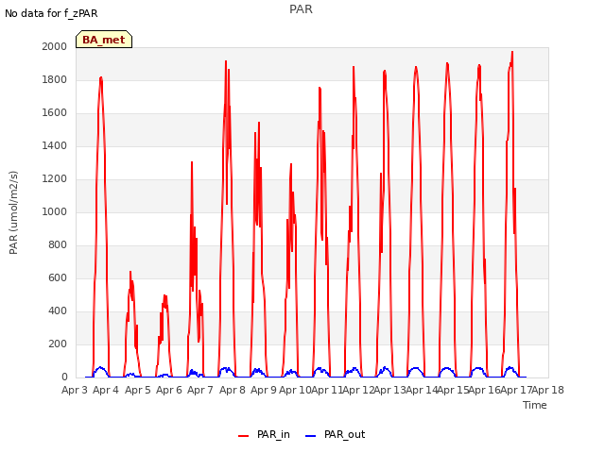Click the 200 y-axis label
The height and width of the screenshot is (453, 605).
58,344
